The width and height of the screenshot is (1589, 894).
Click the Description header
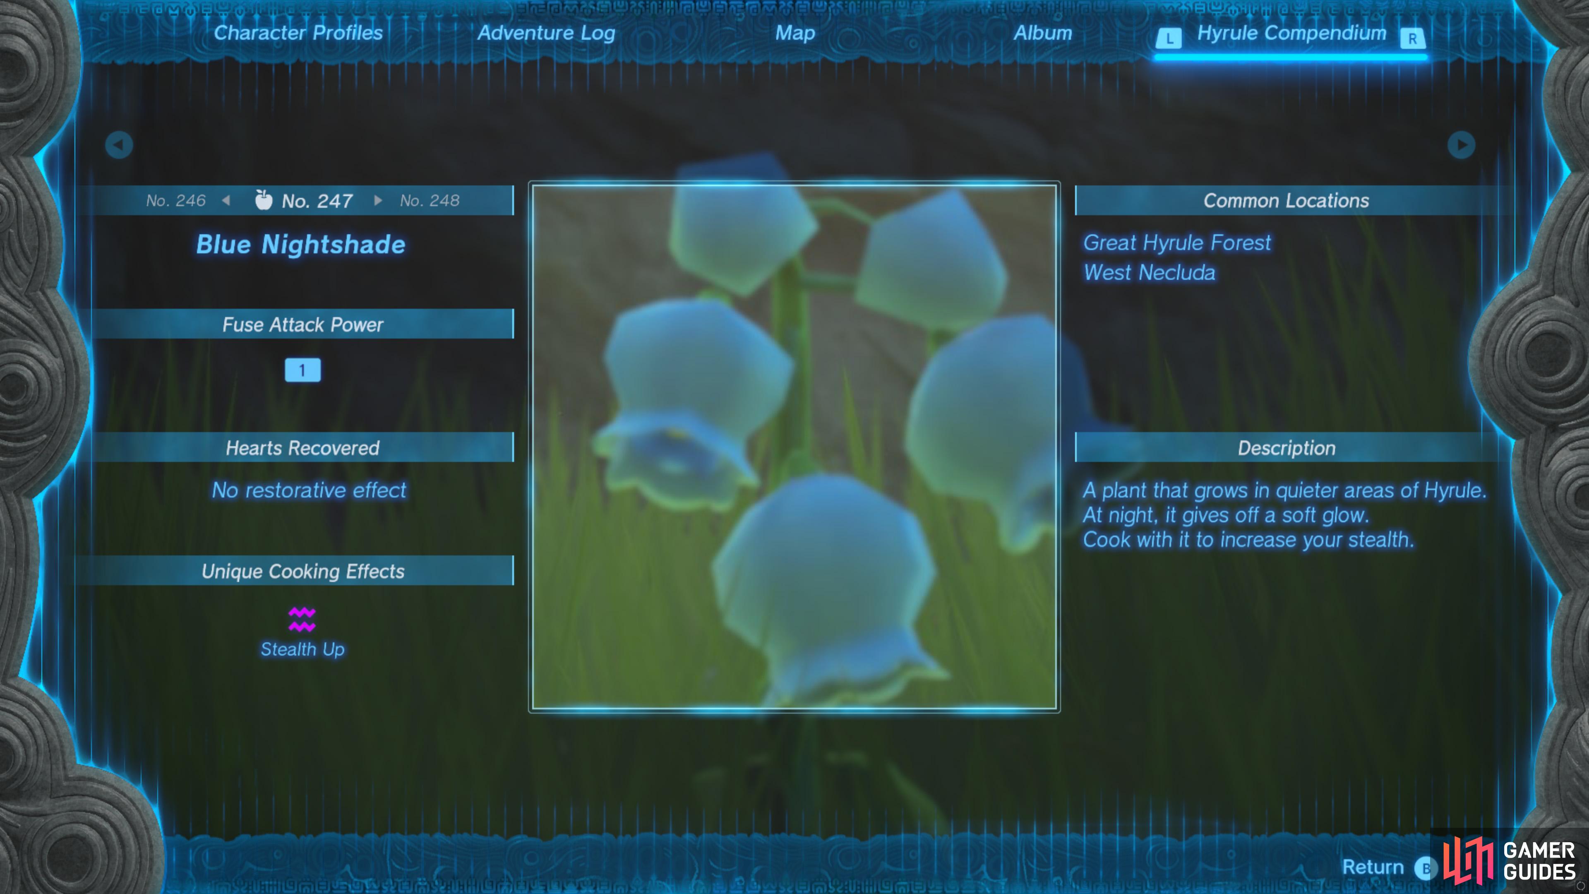coord(1286,448)
